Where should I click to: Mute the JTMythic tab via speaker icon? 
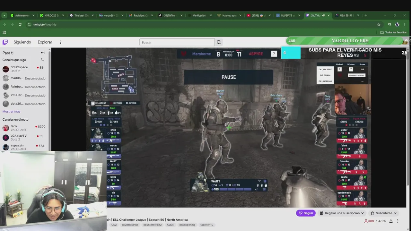323,15
